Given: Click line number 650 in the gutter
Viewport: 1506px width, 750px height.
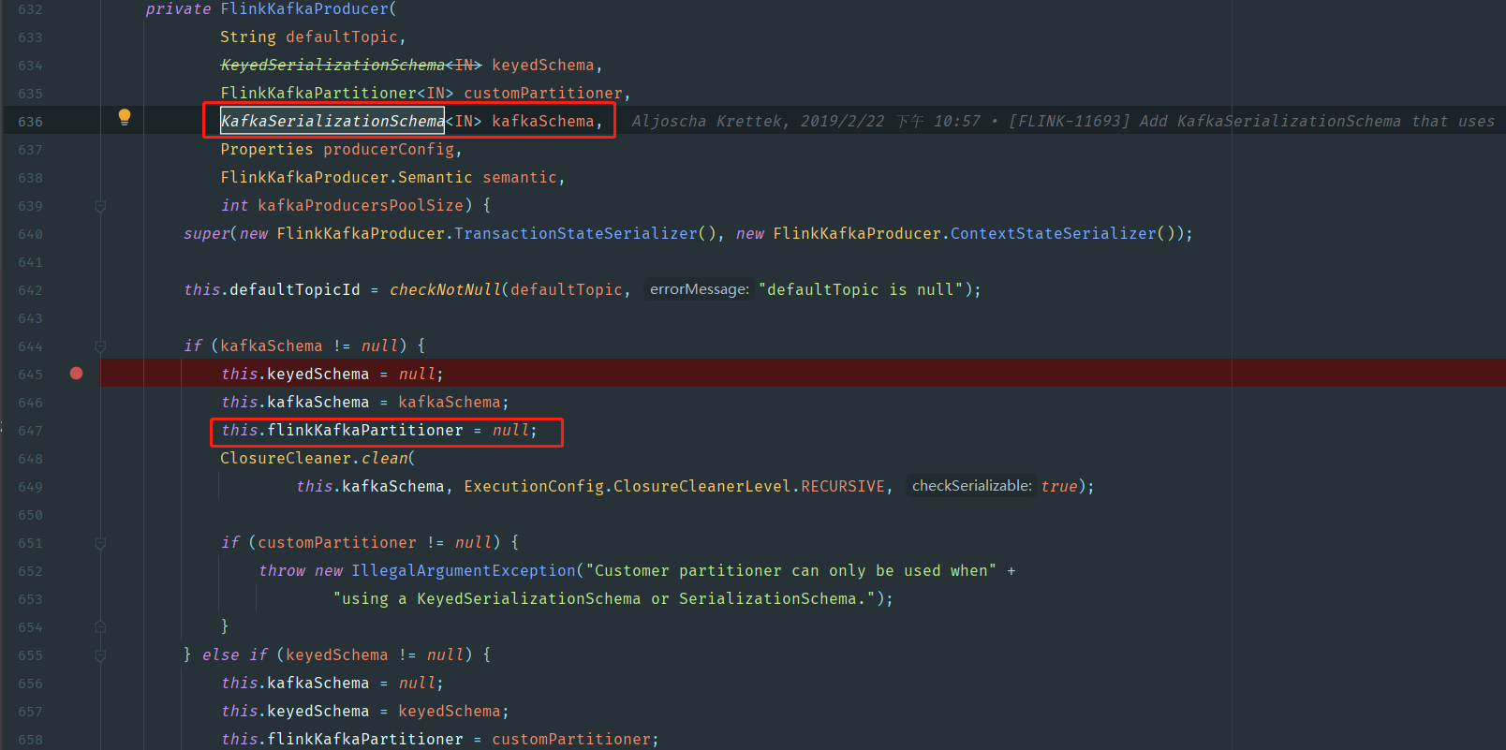Looking at the screenshot, I should 30,515.
